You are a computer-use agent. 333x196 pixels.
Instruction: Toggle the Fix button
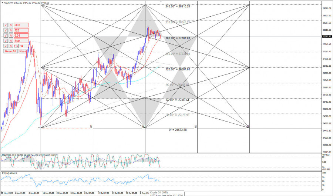(16, 46)
